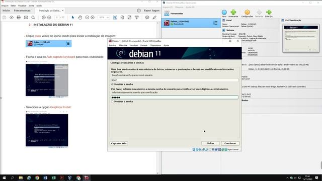This screenshot has width=322, height=181.
Task: Switch to Início tab in Acrobat
Action: click(6, 11)
